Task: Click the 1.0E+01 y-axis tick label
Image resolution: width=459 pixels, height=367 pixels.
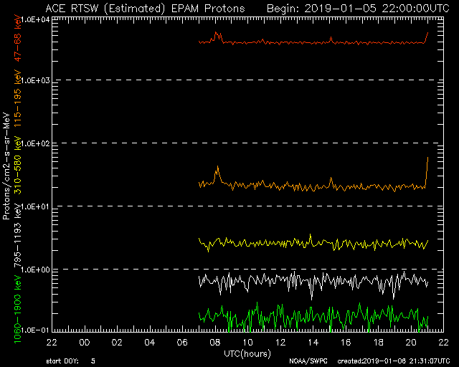Action: (34, 206)
